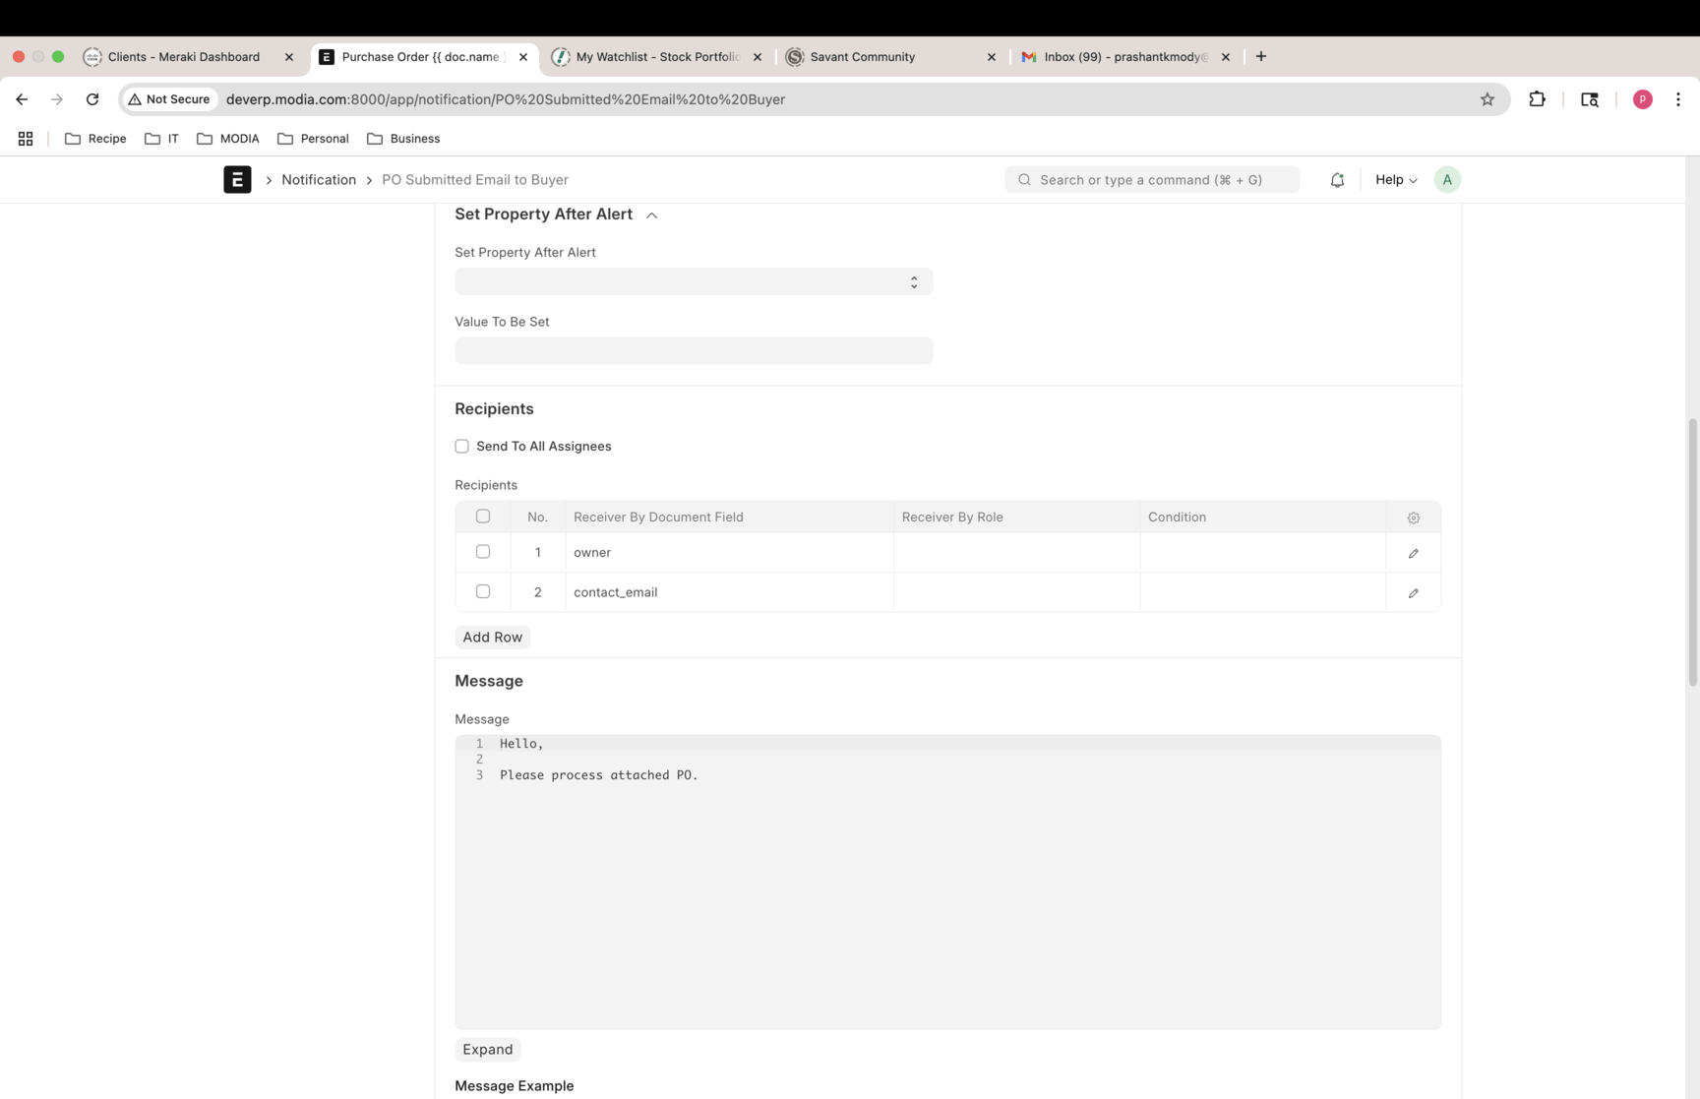Click inside the Message code editor
This screenshot has height=1099, width=1700.
tap(947, 883)
